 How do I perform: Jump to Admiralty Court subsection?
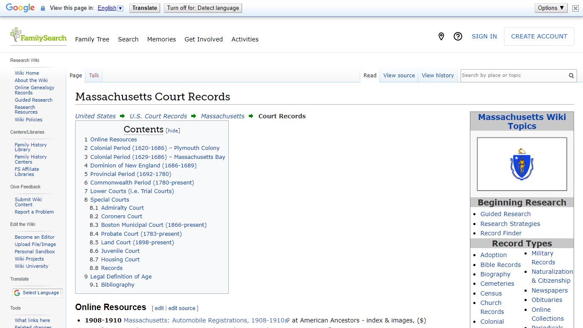click(122, 208)
